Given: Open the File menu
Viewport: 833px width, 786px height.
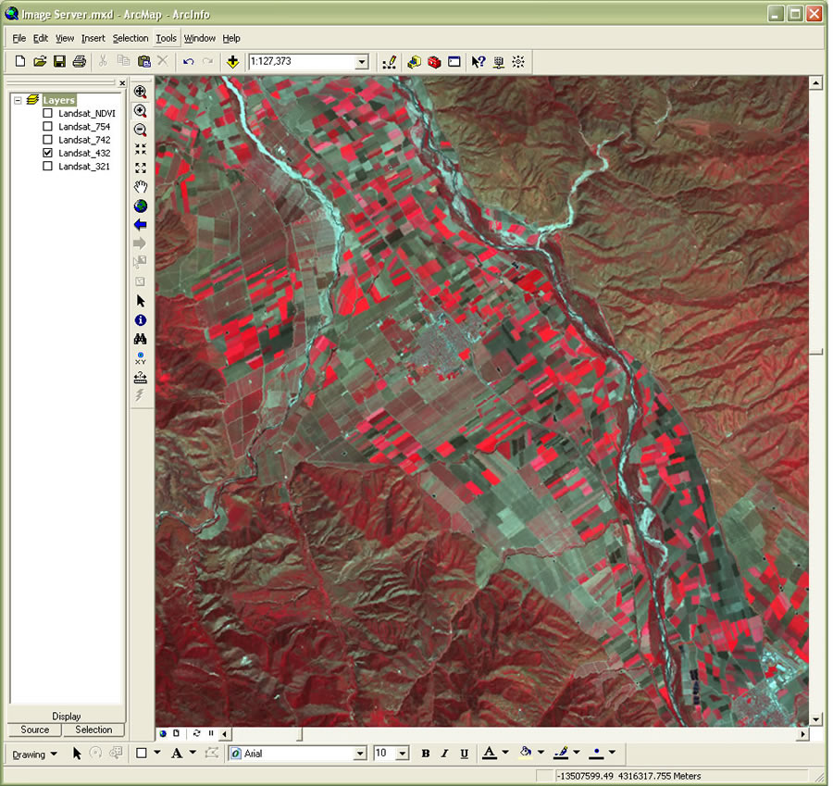Looking at the screenshot, I should coord(19,38).
